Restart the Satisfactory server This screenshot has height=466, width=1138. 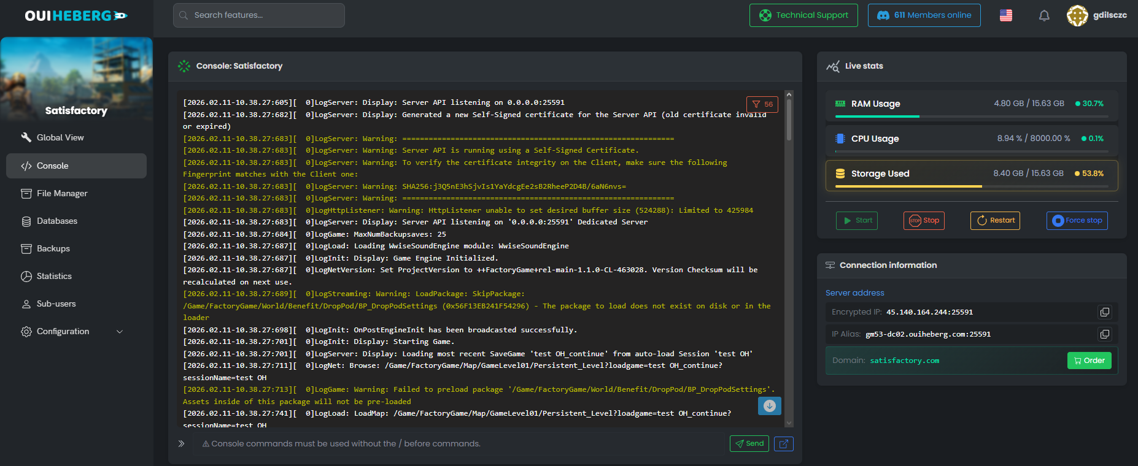pyautogui.click(x=994, y=220)
